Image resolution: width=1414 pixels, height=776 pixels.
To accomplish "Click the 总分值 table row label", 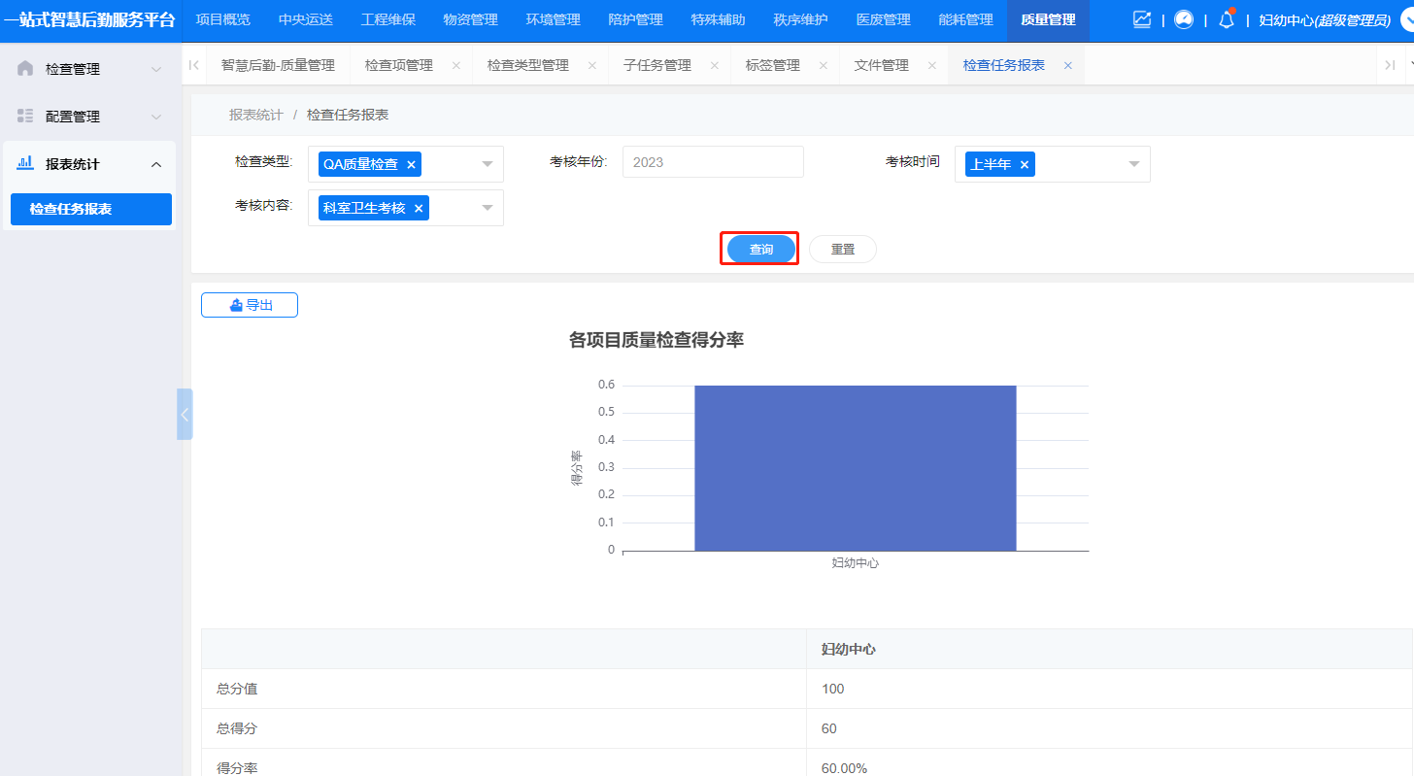I will (x=237, y=689).
